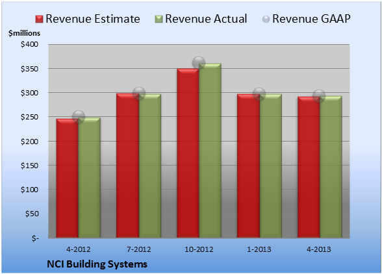Screen dimensions: 382x274
Task: Click the GAAP marker above 1-2013
Action: point(259,94)
